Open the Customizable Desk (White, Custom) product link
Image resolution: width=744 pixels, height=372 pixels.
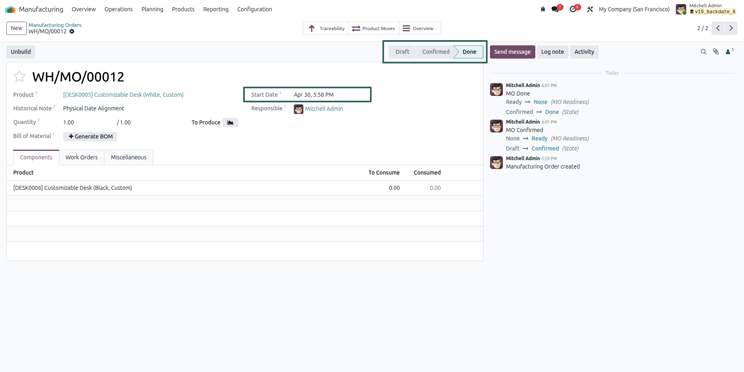pos(123,95)
